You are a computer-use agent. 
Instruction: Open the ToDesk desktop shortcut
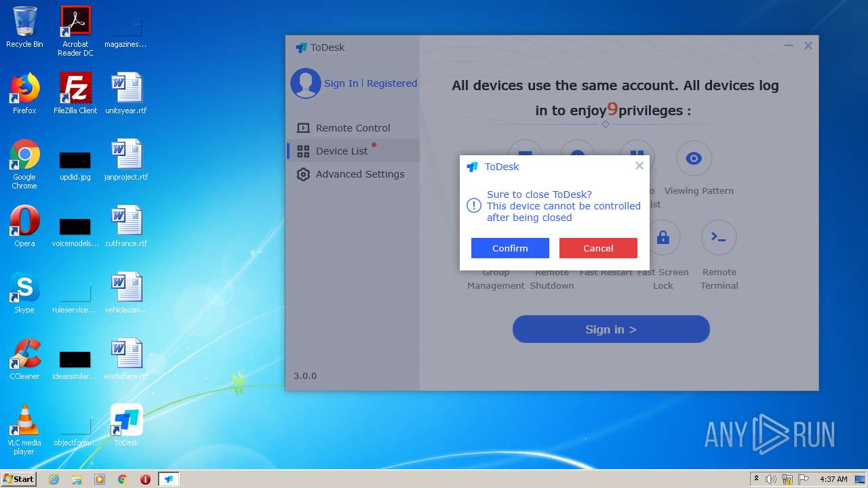pyautogui.click(x=126, y=426)
